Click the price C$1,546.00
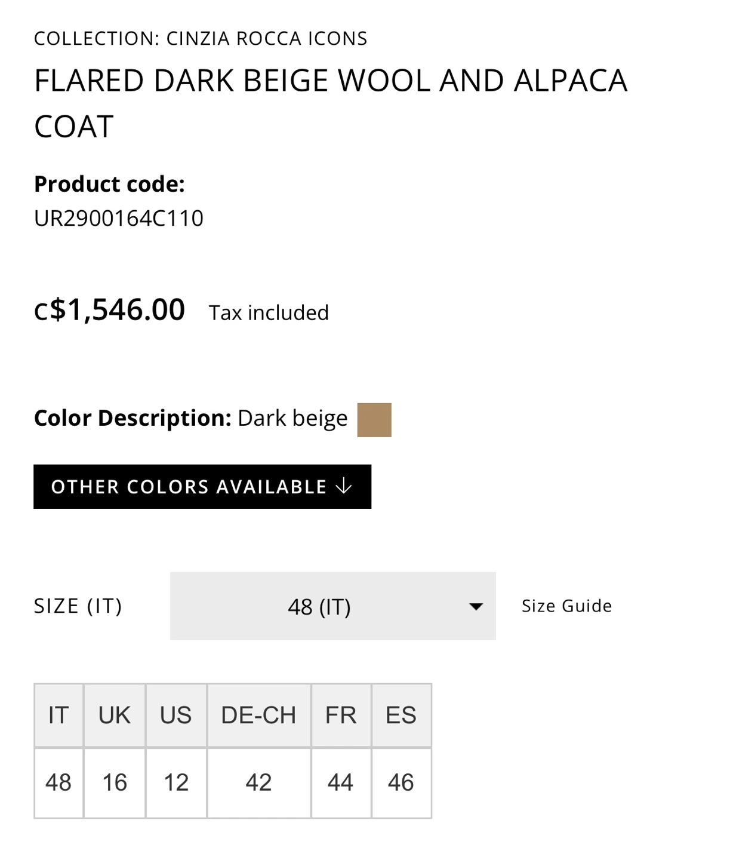Viewport: 730px width, 860px height. click(110, 310)
